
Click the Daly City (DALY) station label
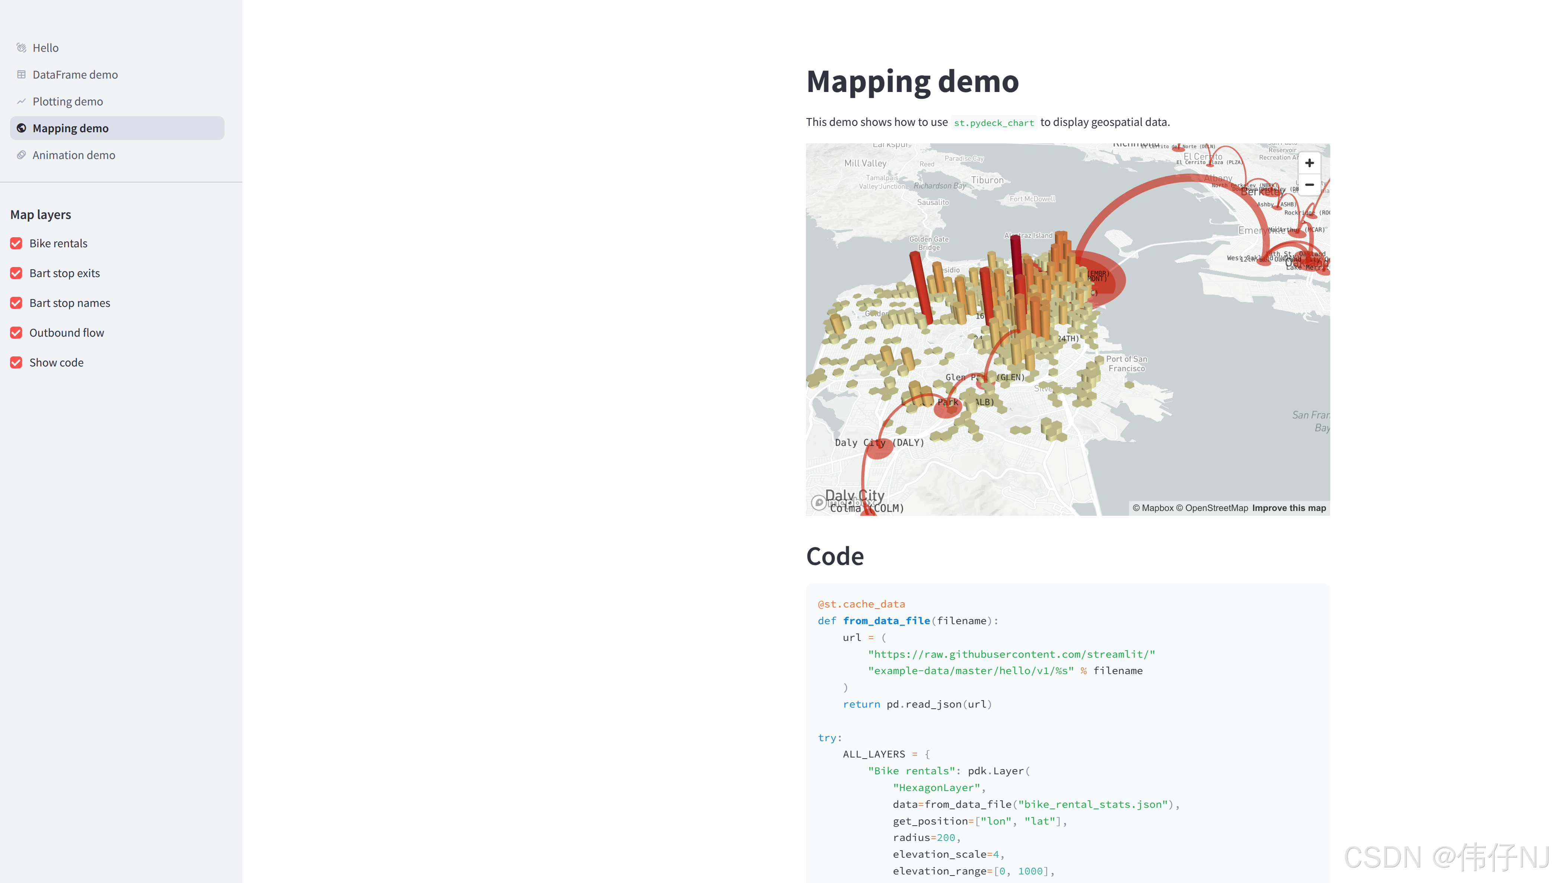coord(879,443)
